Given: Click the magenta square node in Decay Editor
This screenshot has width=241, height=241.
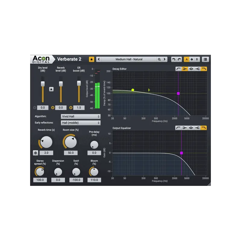Looking at the screenshot, I should pyautogui.click(x=178, y=93).
